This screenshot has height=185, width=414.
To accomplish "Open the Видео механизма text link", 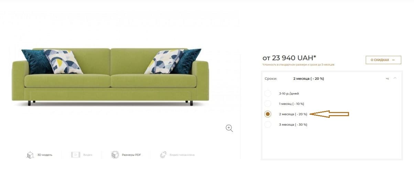I will (x=182, y=155).
